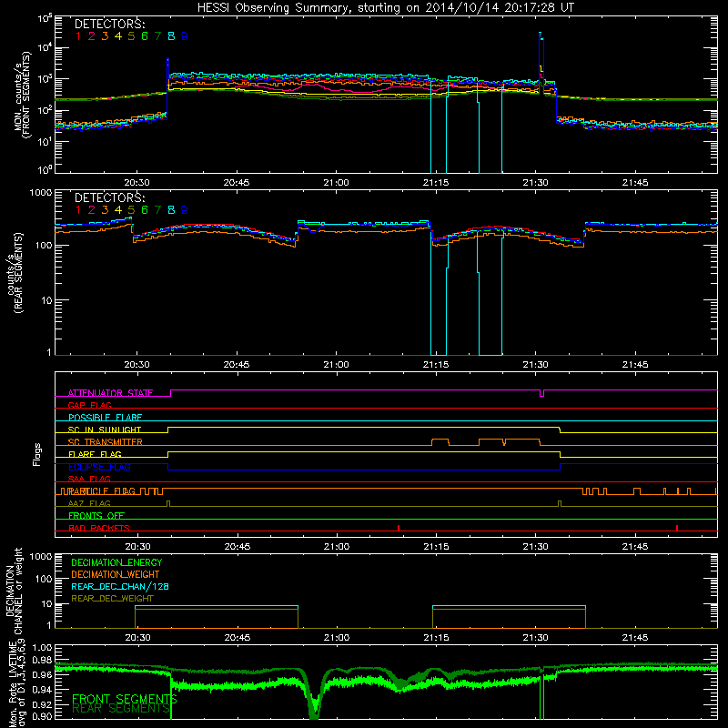Click the Flags vertical axis title
The image size is (728, 728).
37,454
